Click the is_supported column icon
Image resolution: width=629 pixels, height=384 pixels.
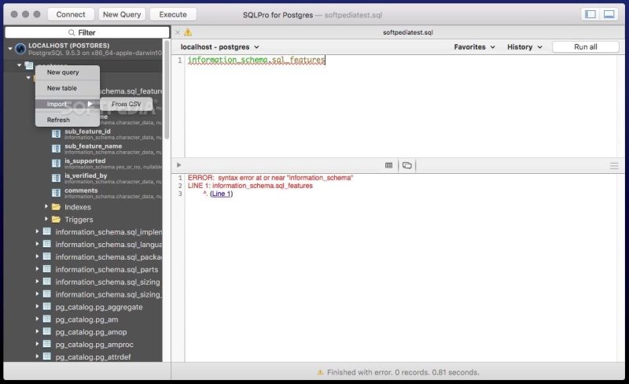(56, 164)
